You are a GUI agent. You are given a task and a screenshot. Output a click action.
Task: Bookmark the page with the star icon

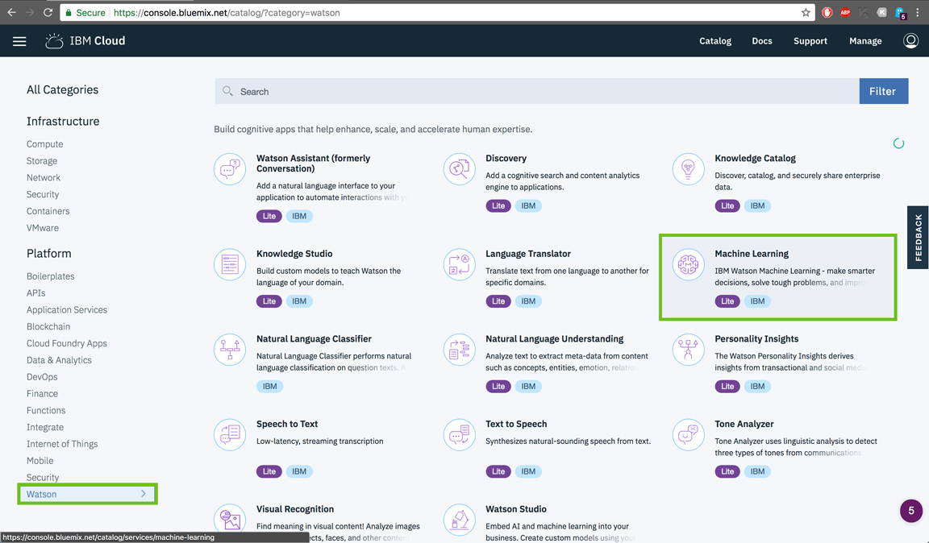tap(806, 12)
